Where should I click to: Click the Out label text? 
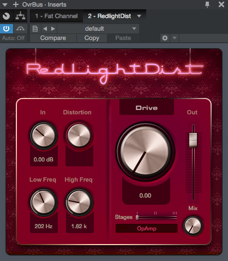click(192, 112)
